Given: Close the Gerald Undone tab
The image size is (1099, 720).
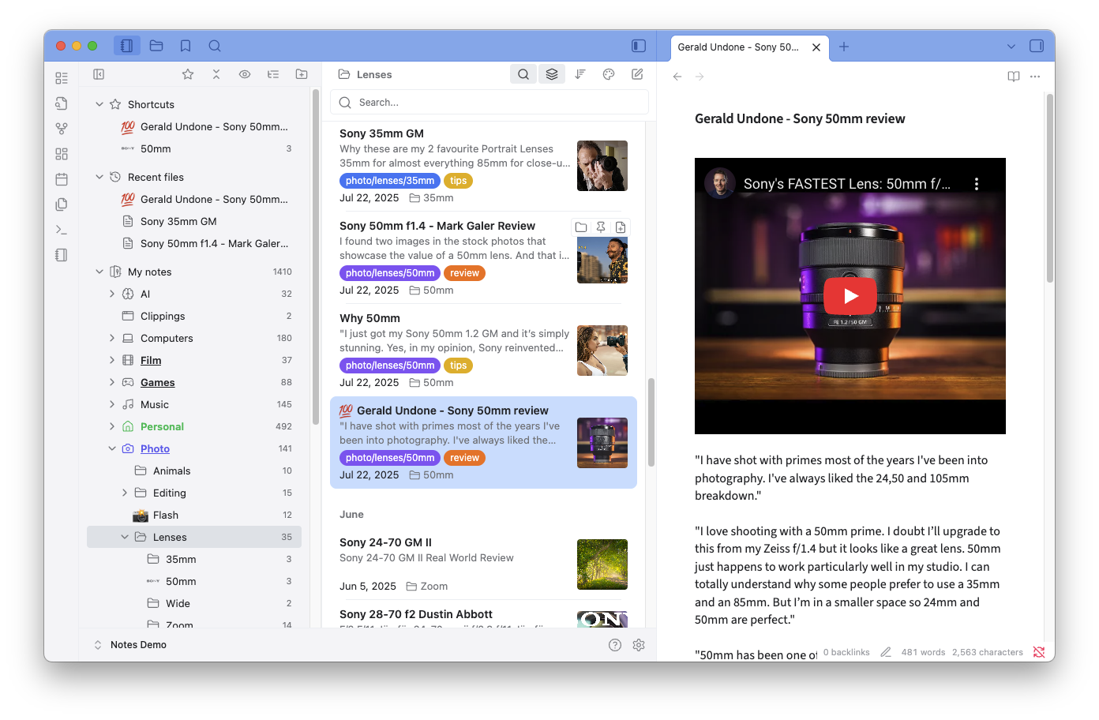Looking at the screenshot, I should click(x=816, y=47).
